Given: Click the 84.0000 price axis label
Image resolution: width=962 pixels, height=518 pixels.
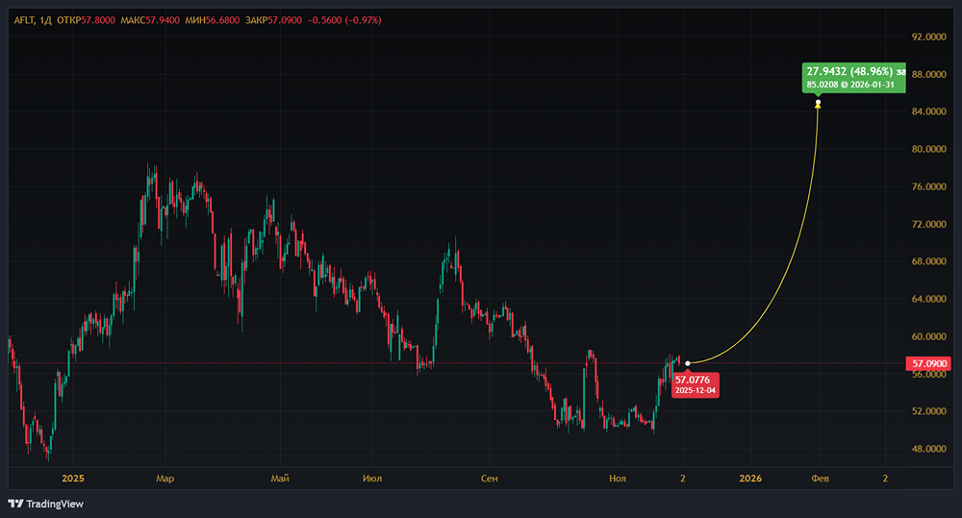Looking at the screenshot, I should [x=929, y=111].
